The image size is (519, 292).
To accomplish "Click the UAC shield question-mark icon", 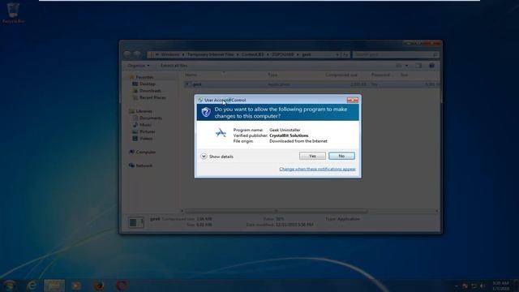I will click(206, 112).
